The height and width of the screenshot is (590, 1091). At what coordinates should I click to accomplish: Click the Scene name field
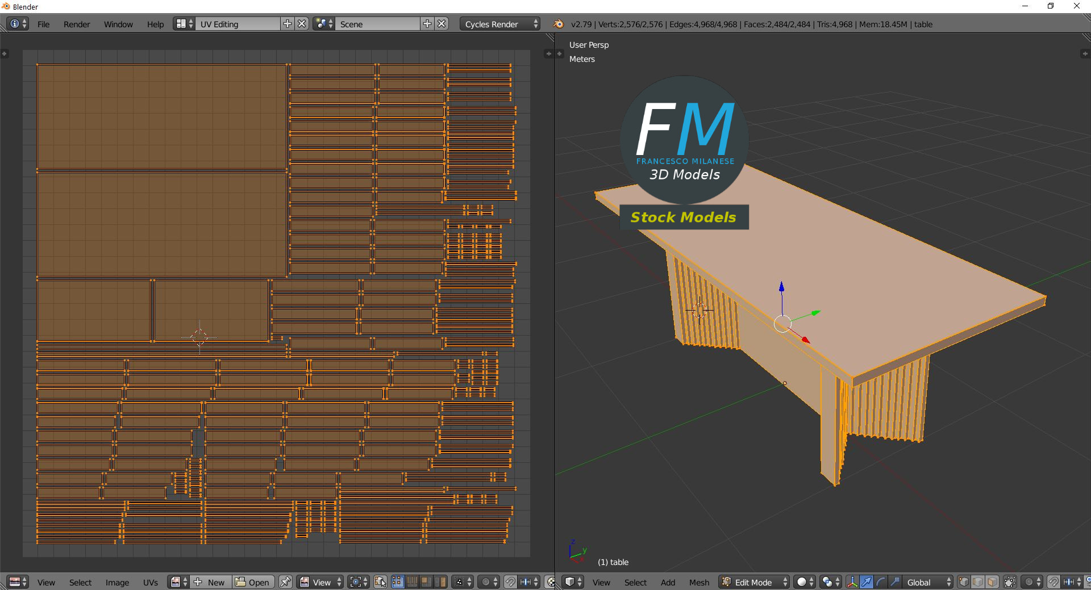click(x=378, y=24)
